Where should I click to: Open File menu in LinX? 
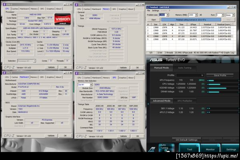(148, 10)
